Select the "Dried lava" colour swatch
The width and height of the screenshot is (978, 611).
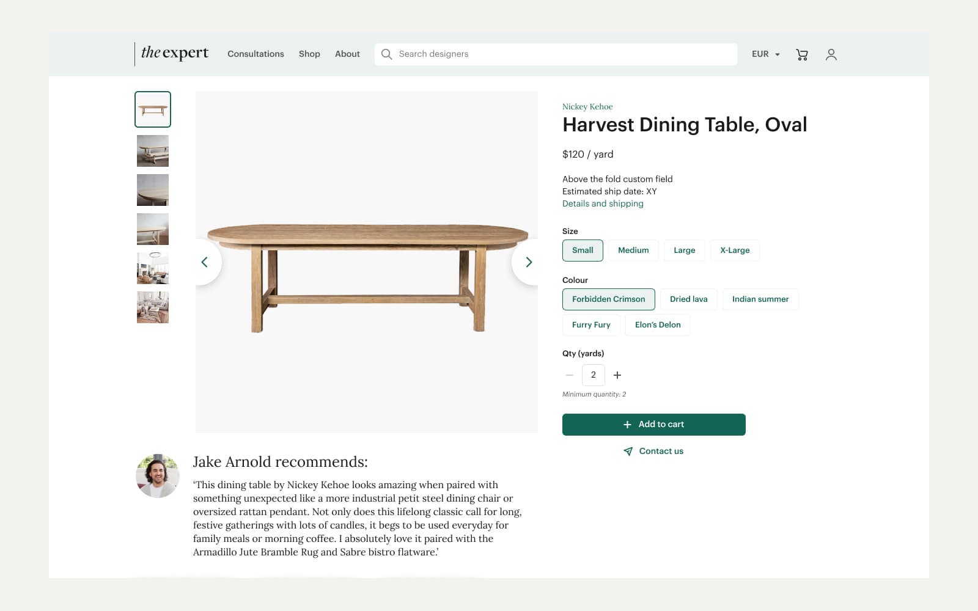click(688, 299)
